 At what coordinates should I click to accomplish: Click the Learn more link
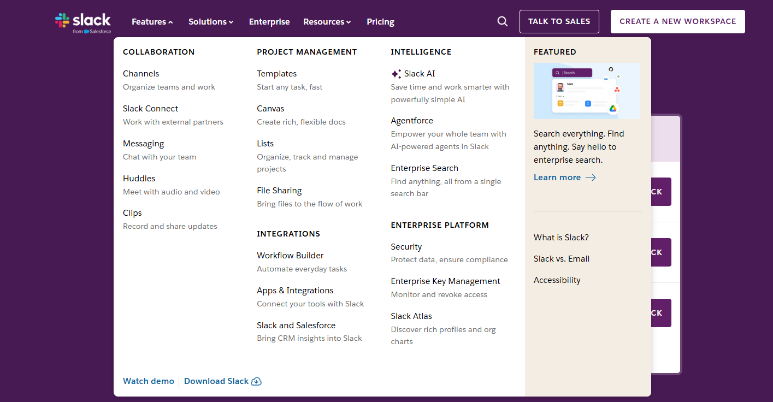pos(557,178)
